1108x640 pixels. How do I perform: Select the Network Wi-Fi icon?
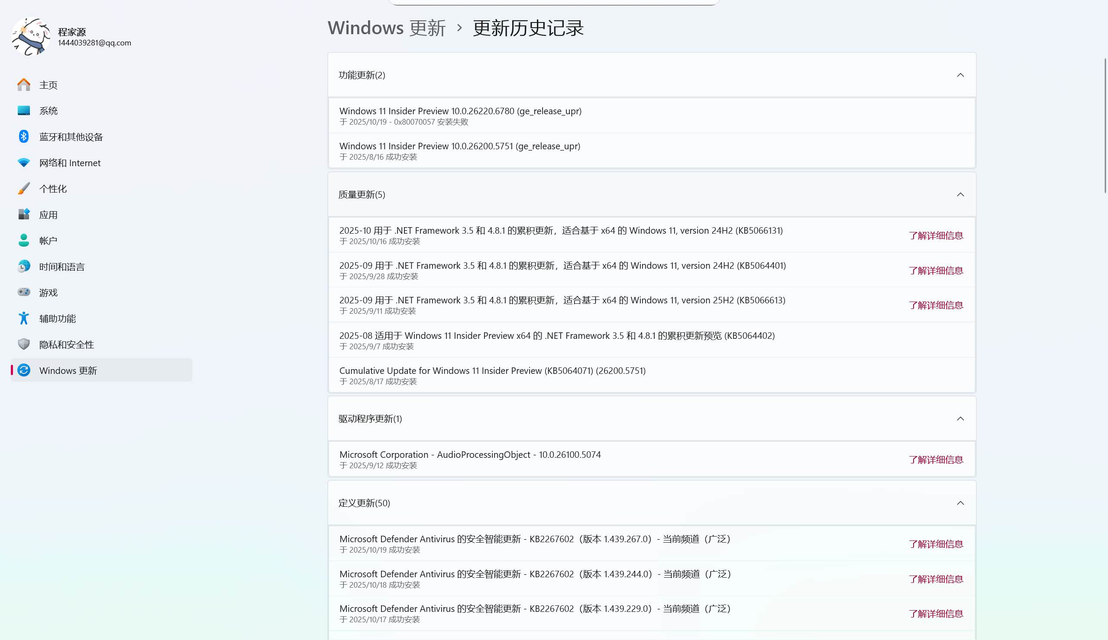point(24,163)
